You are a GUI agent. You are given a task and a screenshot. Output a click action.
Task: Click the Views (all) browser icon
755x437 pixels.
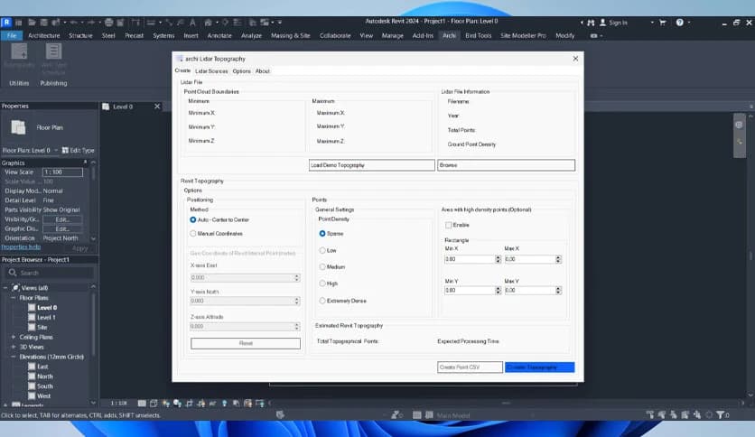point(16,287)
